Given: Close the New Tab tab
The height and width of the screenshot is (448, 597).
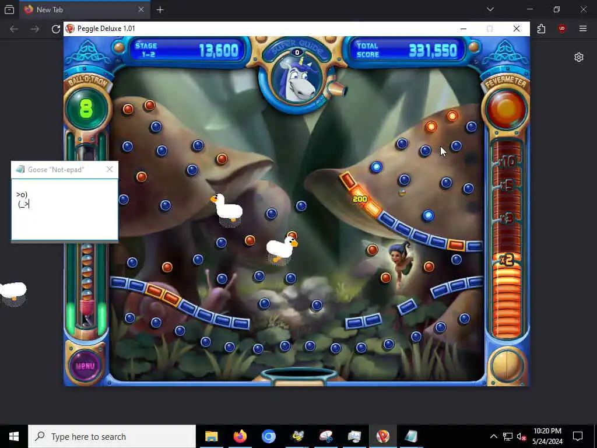Looking at the screenshot, I should pyautogui.click(x=141, y=9).
